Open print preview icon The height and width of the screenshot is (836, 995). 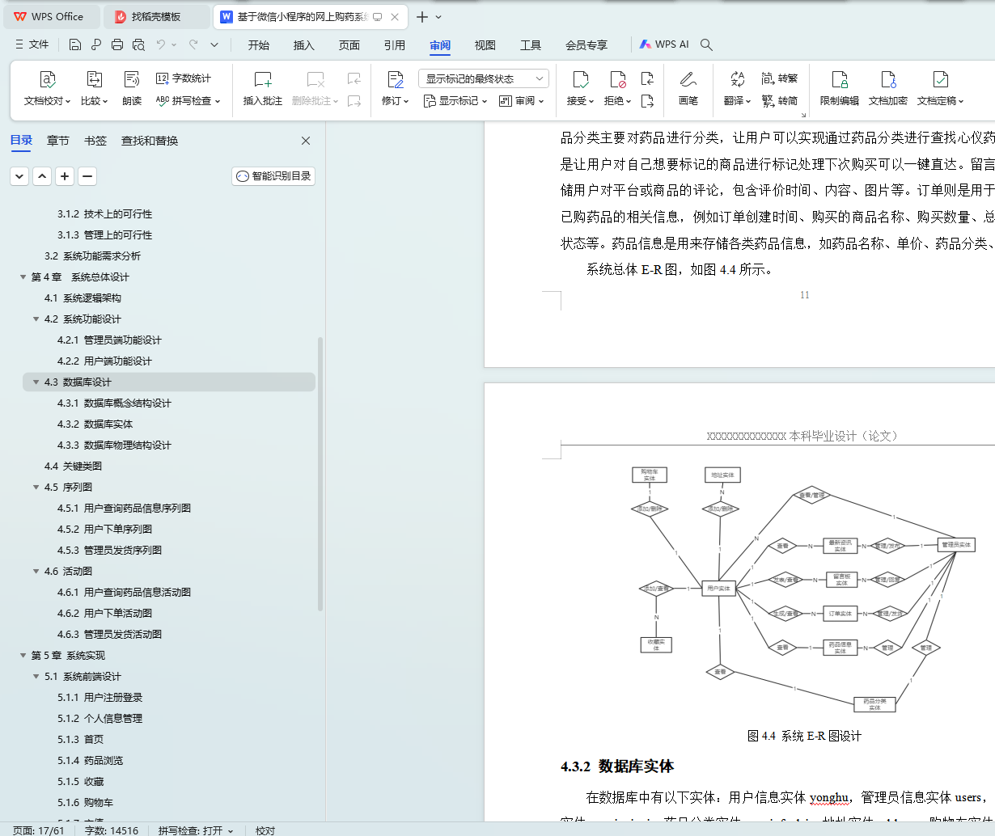(x=138, y=44)
